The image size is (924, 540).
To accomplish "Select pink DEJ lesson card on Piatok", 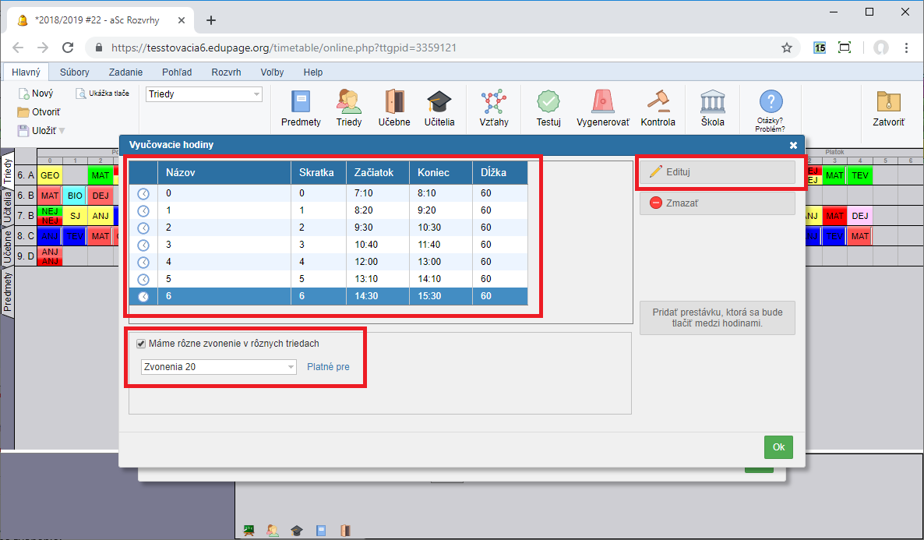I will pos(860,216).
